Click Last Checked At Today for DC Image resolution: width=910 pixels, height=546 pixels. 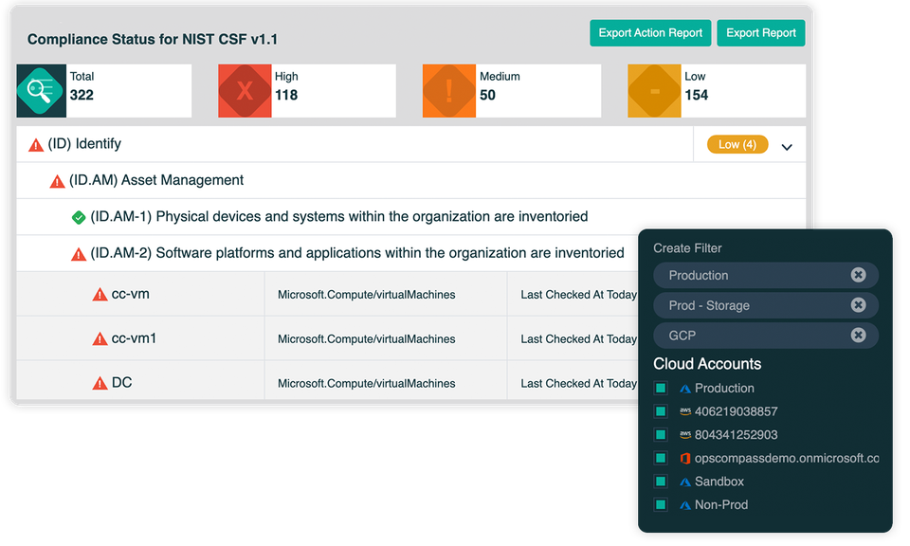point(578,384)
